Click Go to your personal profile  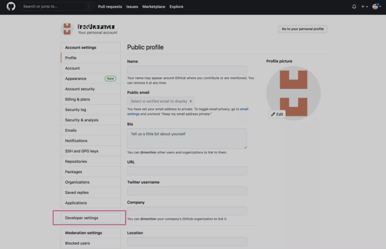[303, 29]
